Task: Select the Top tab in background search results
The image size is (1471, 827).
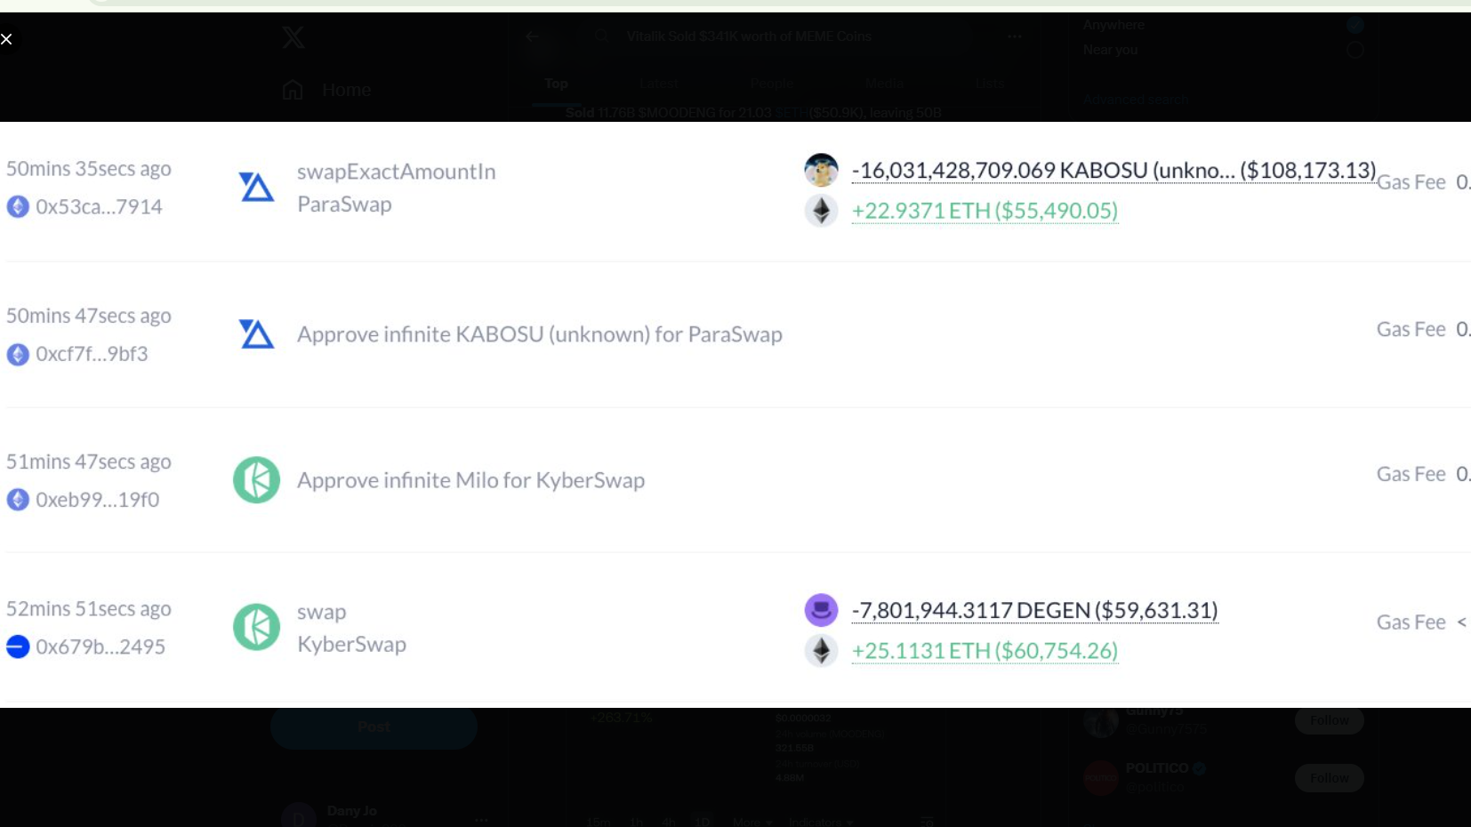Action: [x=557, y=84]
